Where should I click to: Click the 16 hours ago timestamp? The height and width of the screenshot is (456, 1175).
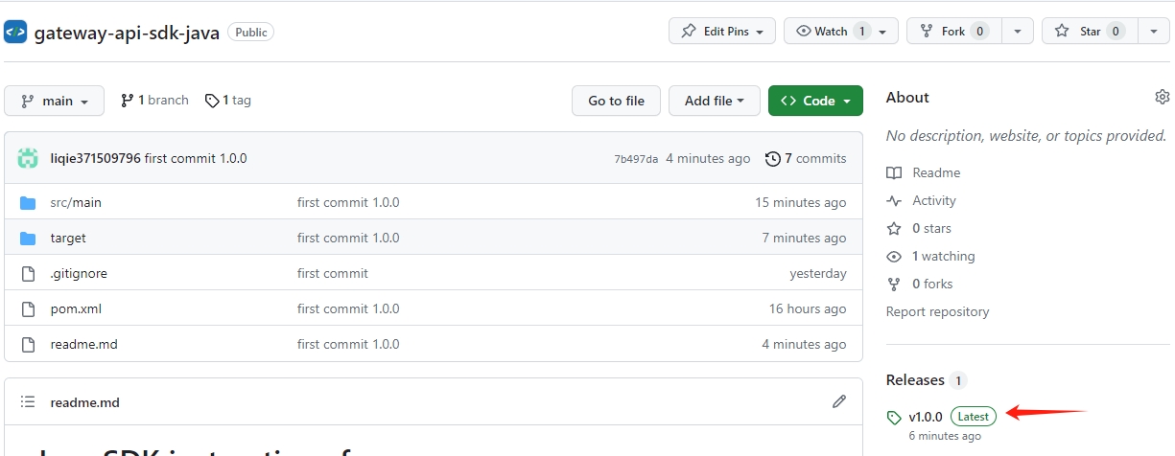(x=808, y=308)
